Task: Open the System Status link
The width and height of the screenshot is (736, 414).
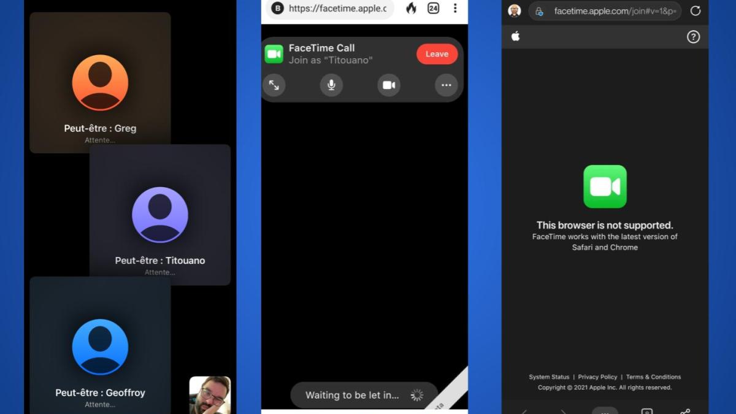Action: [x=549, y=377]
